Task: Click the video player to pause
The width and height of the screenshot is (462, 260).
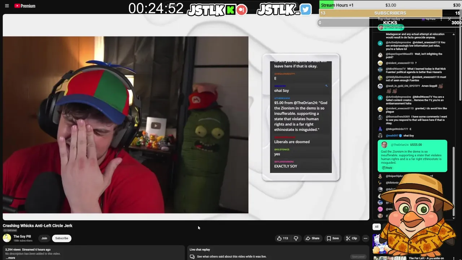Action: click(x=186, y=117)
